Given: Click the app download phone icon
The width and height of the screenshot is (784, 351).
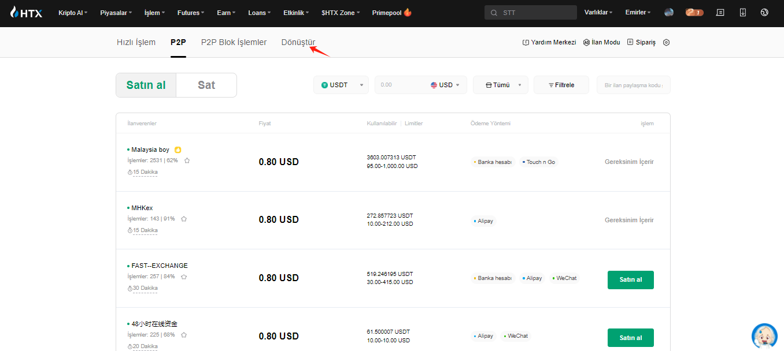Looking at the screenshot, I should pos(743,12).
